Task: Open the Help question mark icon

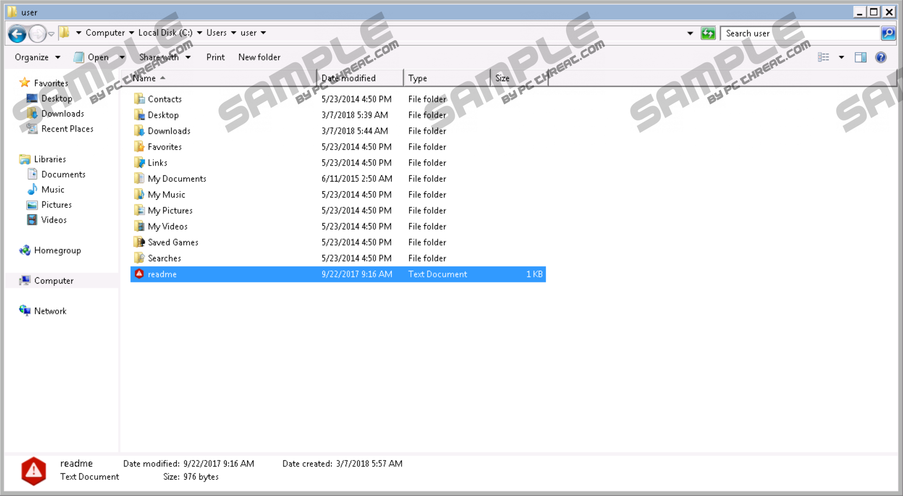Action: pos(881,57)
